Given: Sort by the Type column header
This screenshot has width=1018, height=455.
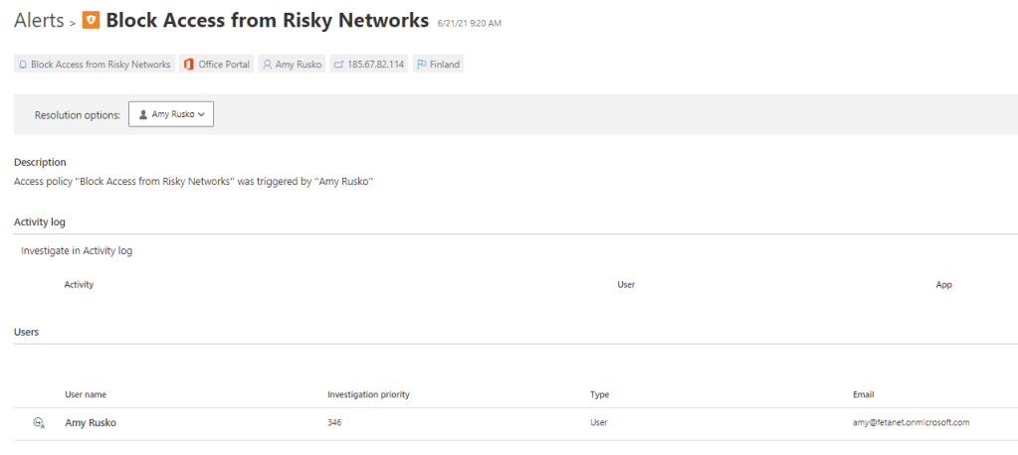Looking at the screenshot, I should (599, 395).
